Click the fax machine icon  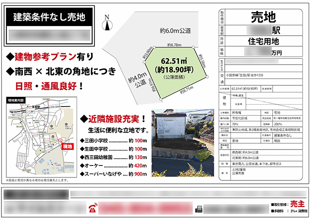click(x=198, y=208)
